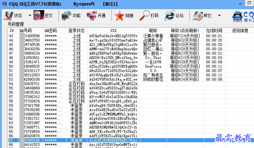Select row 65 number 74729654
Viewport: 254px width, 148px height.
[32, 132]
